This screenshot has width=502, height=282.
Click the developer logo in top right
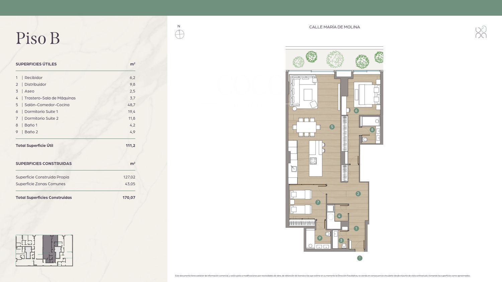click(481, 32)
